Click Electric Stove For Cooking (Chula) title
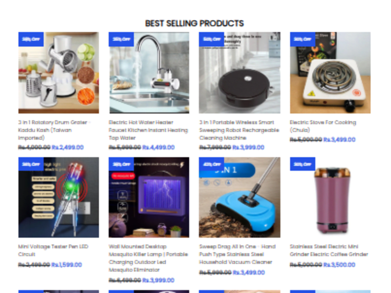The height and width of the screenshot is (293, 391). point(323,126)
